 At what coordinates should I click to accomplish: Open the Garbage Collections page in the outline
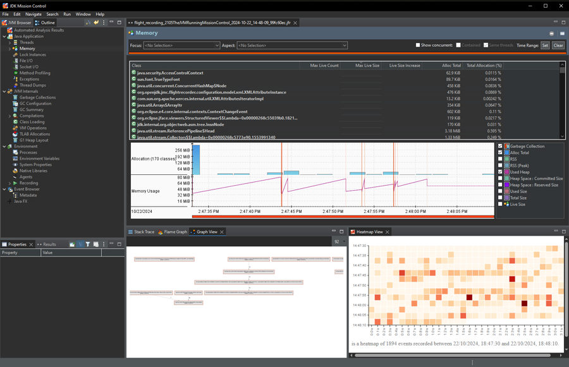tap(37, 97)
